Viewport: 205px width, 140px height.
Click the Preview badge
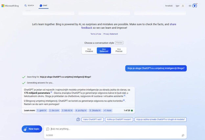[x=119, y=43]
